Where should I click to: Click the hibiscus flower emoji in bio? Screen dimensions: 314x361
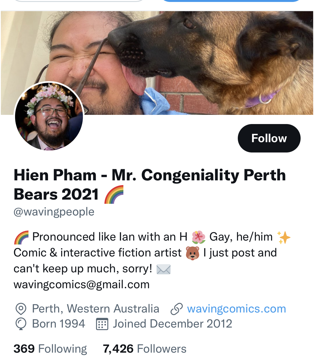tap(199, 237)
